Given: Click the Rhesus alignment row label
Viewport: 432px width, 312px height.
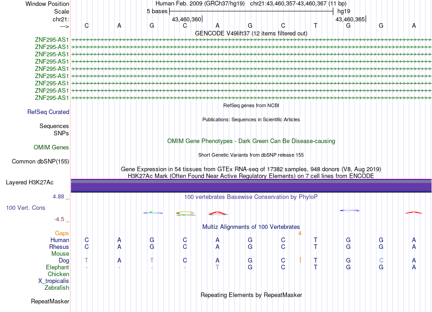Looking at the screenshot, I should [59, 247].
